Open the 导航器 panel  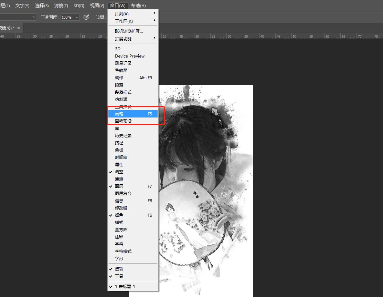133,70
